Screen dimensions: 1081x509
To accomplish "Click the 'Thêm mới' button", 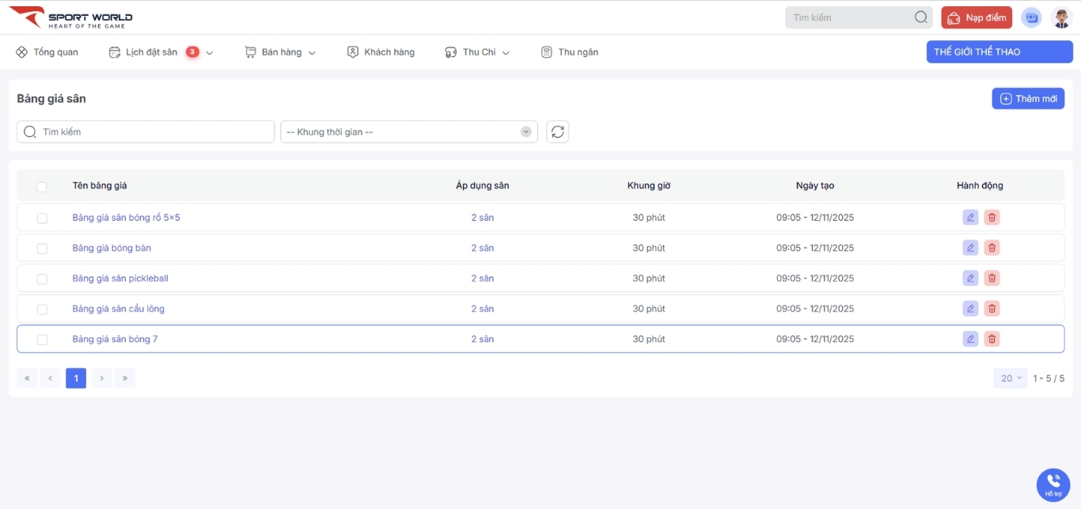I will coord(1028,99).
